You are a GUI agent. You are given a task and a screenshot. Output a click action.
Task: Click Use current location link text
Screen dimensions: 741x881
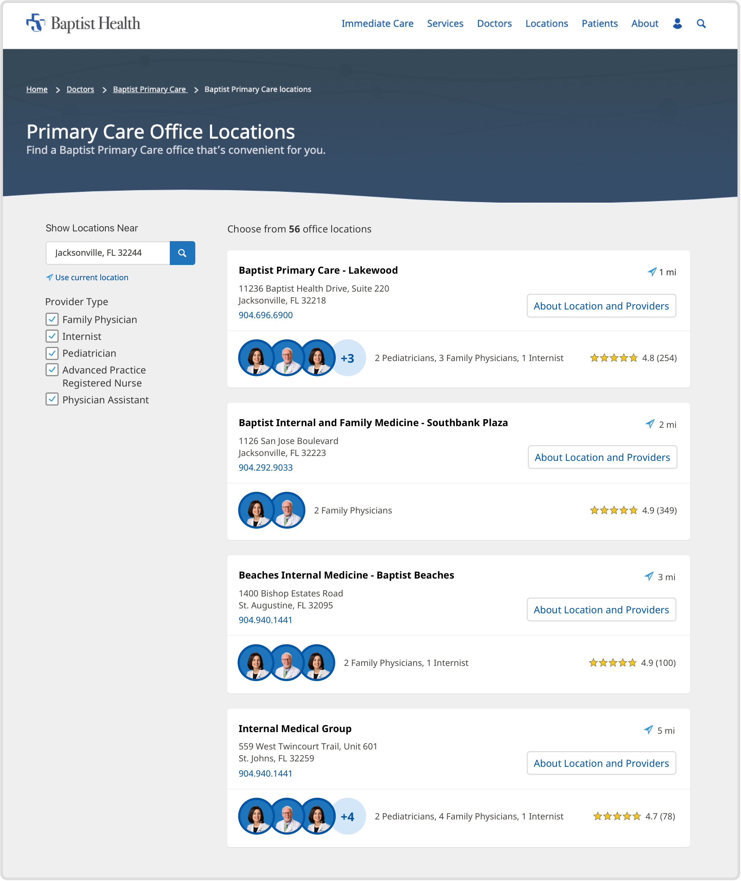coord(92,277)
